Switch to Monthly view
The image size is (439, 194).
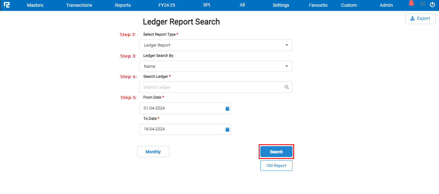point(153,151)
